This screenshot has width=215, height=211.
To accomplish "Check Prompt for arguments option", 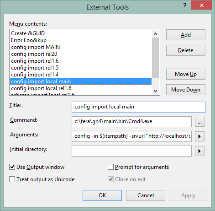I will [x=110, y=167].
